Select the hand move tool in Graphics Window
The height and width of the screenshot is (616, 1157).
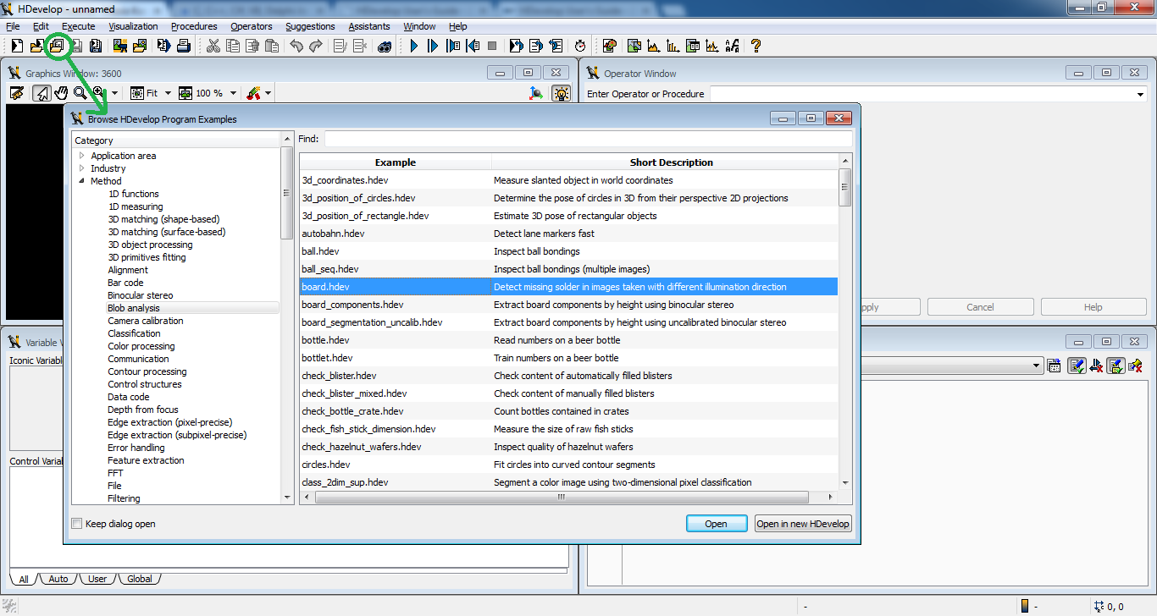[60, 93]
